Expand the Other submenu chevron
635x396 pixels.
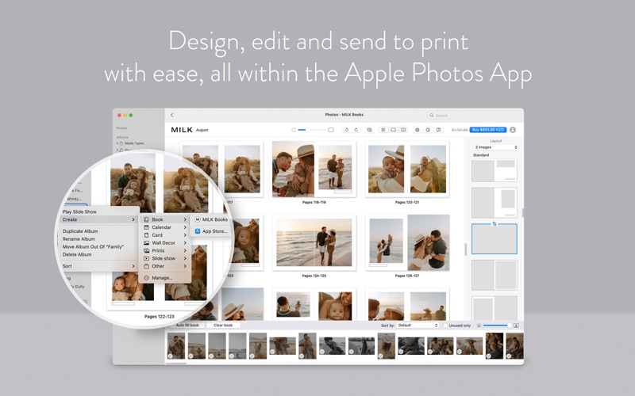pyautogui.click(x=185, y=266)
